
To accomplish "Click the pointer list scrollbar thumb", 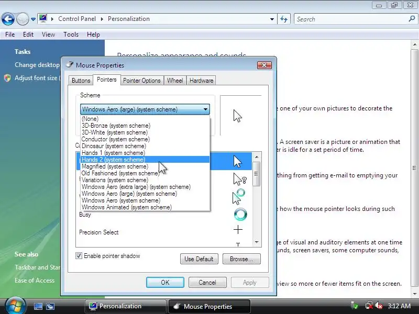I will point(256,174).
